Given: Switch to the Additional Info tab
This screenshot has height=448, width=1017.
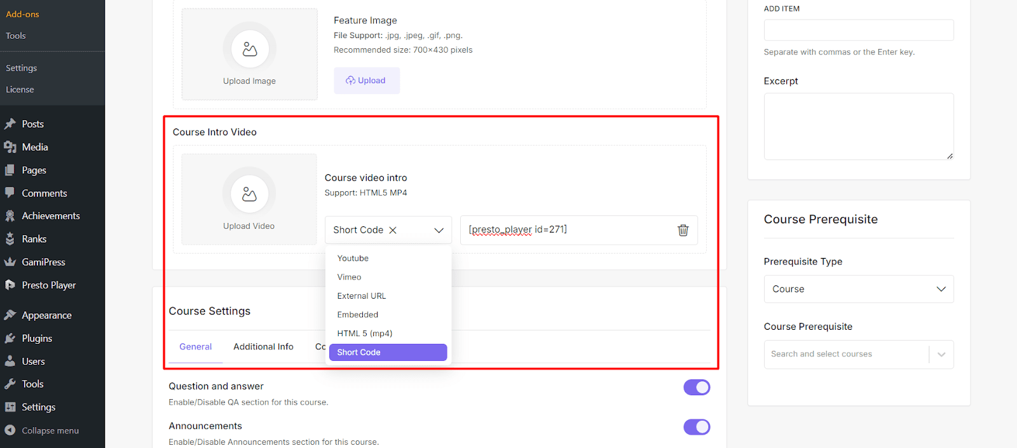Looking at the screenshot, I should 263,347.
